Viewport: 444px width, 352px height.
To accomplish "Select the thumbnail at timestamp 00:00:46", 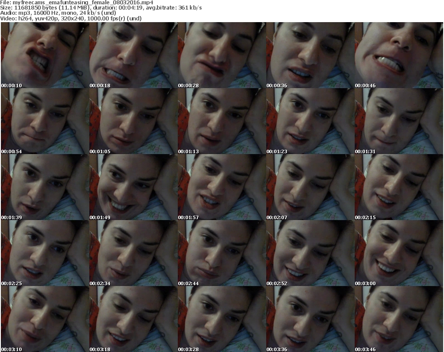I will point(399,55).
